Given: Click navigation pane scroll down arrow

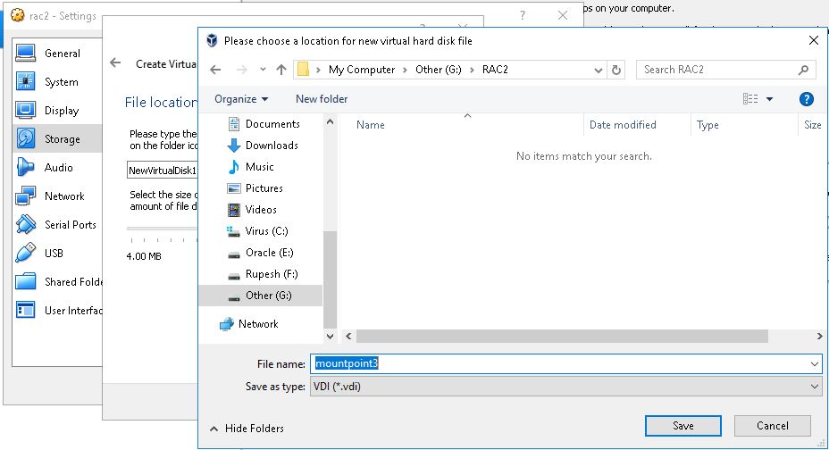Looking at the screenshot, I should (x=330, y=336).
